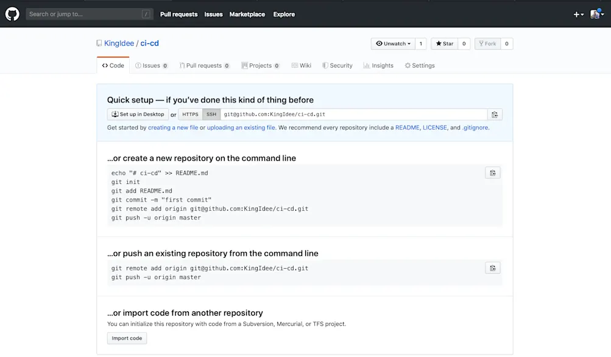Copy the new repository command block
Image resolution: width=611 pixels, height=357 pixels.
493,172
